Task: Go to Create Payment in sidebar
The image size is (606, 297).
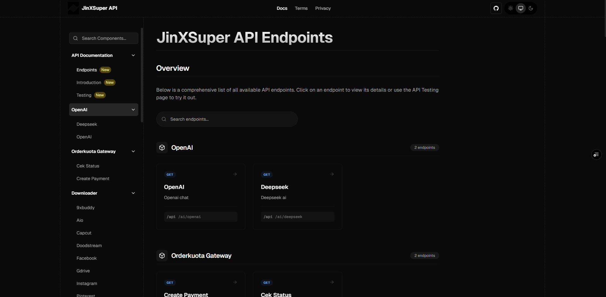Action: click(x=93, y=179)
